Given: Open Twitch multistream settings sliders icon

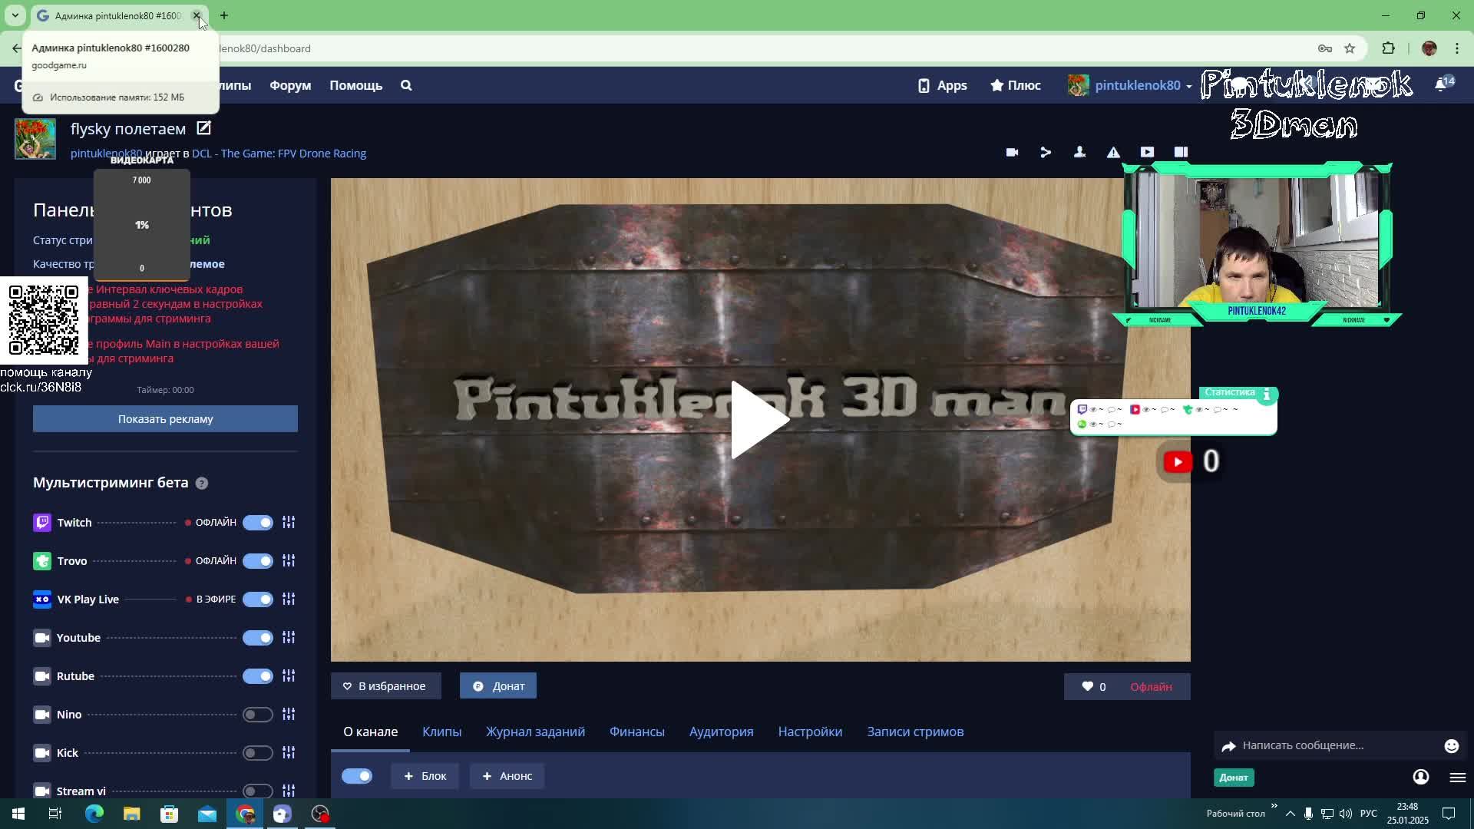Looking at the screenshot, I should [x=289, y=522].
